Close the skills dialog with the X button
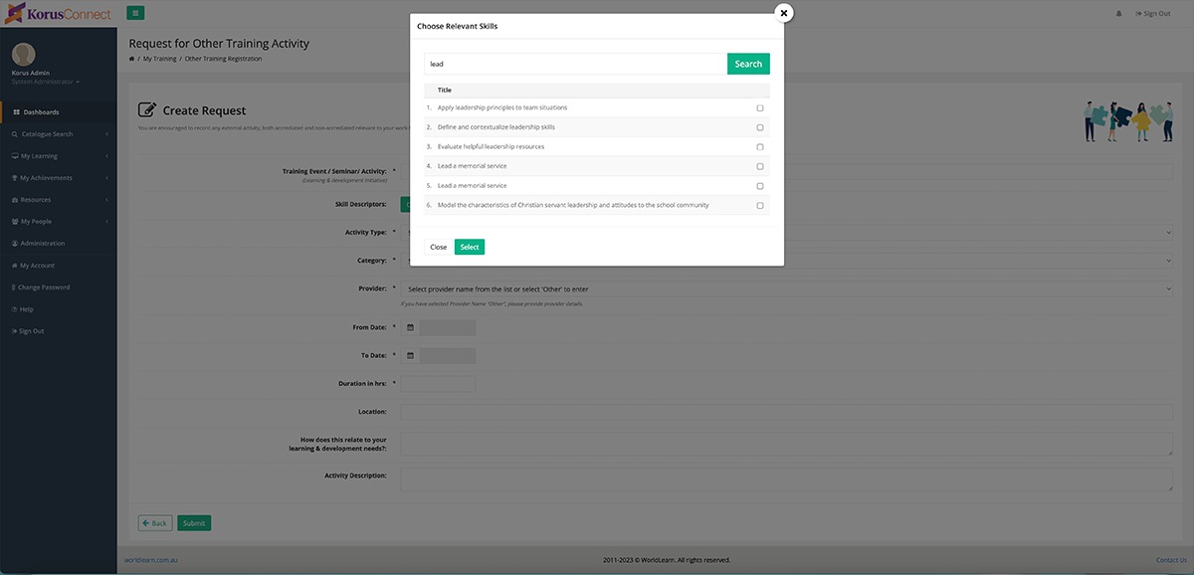 pyautogui.click(x=784, y=13)
